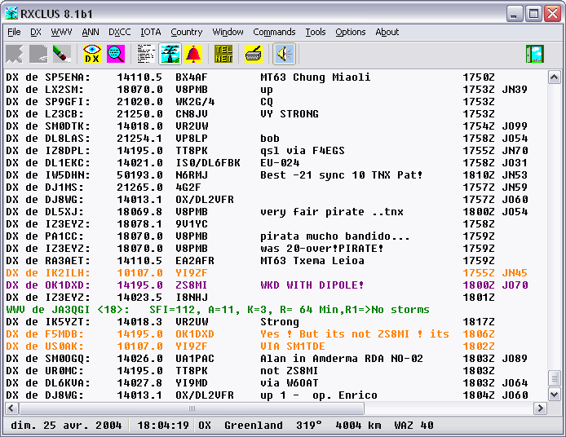The width and height of the screenshot is (566, 437).
Task: Select callsign 9V1YC spot
Action: click(192, 224)
